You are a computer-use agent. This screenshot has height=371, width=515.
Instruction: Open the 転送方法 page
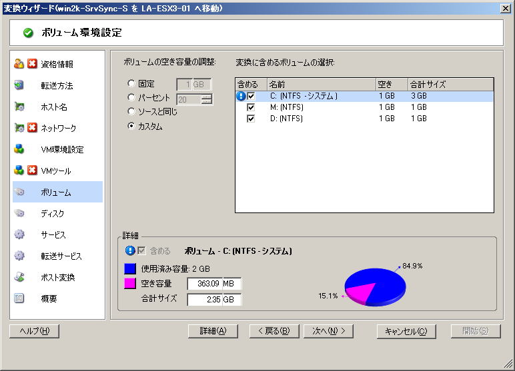57,85
